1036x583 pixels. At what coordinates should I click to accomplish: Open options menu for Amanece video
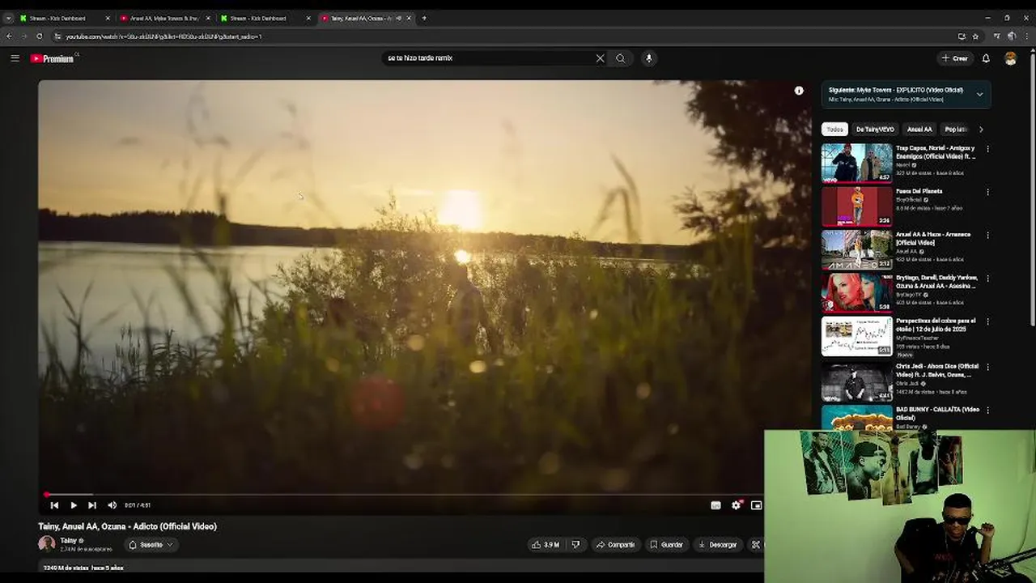[x=987, y=236]
